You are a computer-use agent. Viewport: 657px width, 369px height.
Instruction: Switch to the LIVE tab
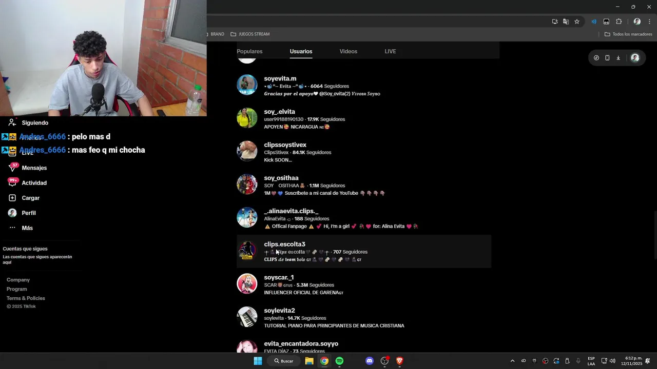390,51
